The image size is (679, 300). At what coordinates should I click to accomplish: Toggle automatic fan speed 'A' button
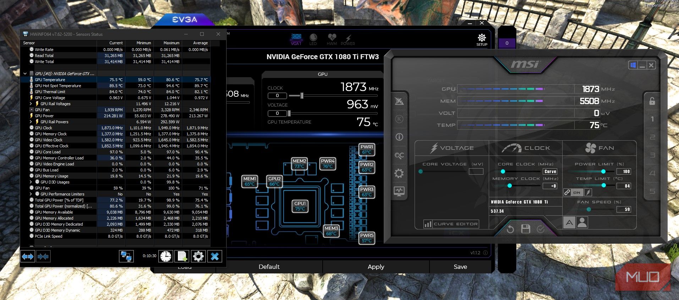569,222
